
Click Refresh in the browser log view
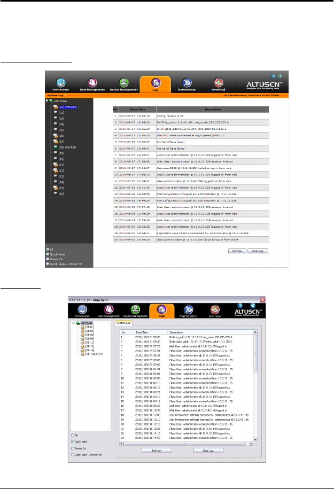[x=237, y=251]
